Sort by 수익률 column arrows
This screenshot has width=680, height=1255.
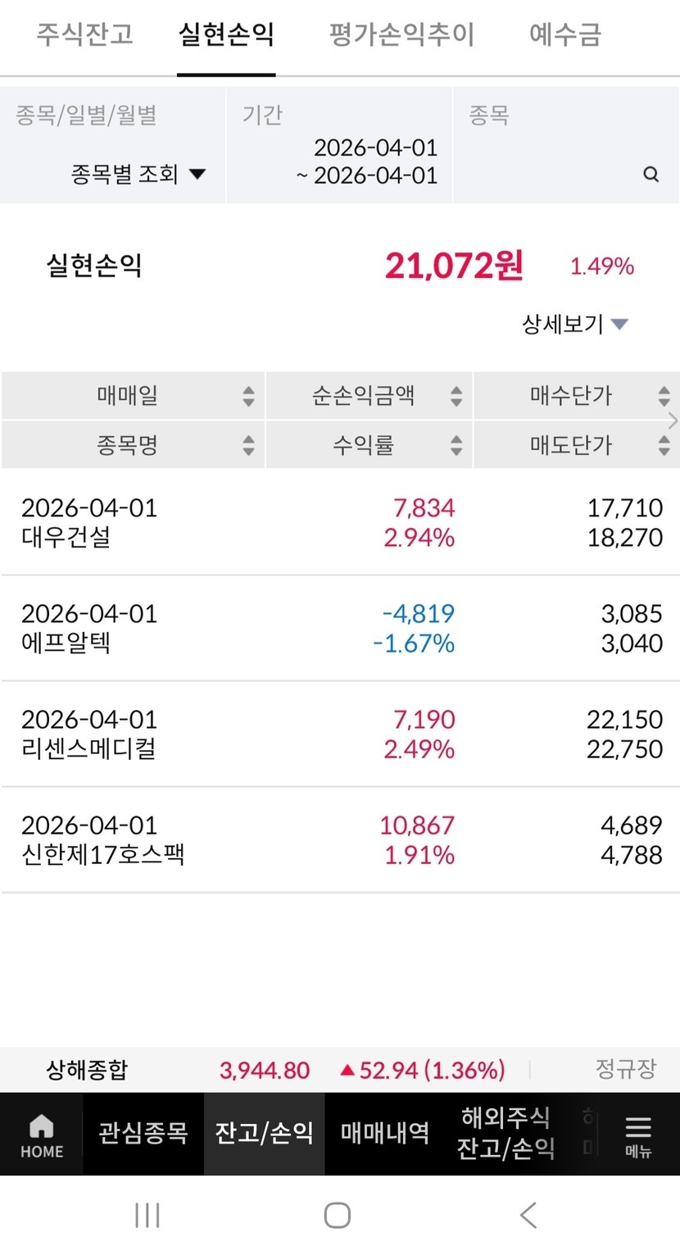pyautogui.click(x=456, y=445)
